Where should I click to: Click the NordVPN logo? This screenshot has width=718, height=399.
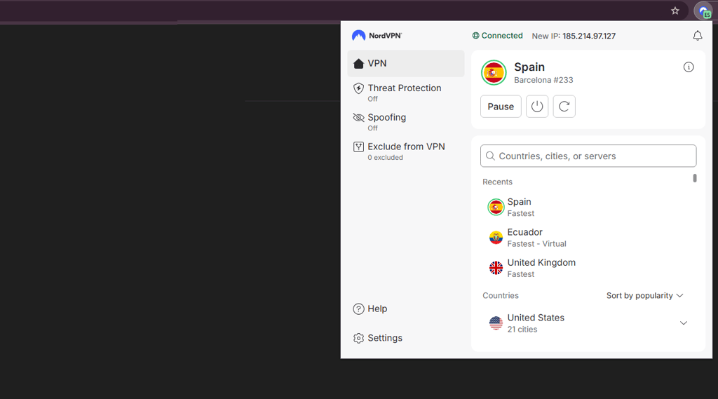pos(377,36)
